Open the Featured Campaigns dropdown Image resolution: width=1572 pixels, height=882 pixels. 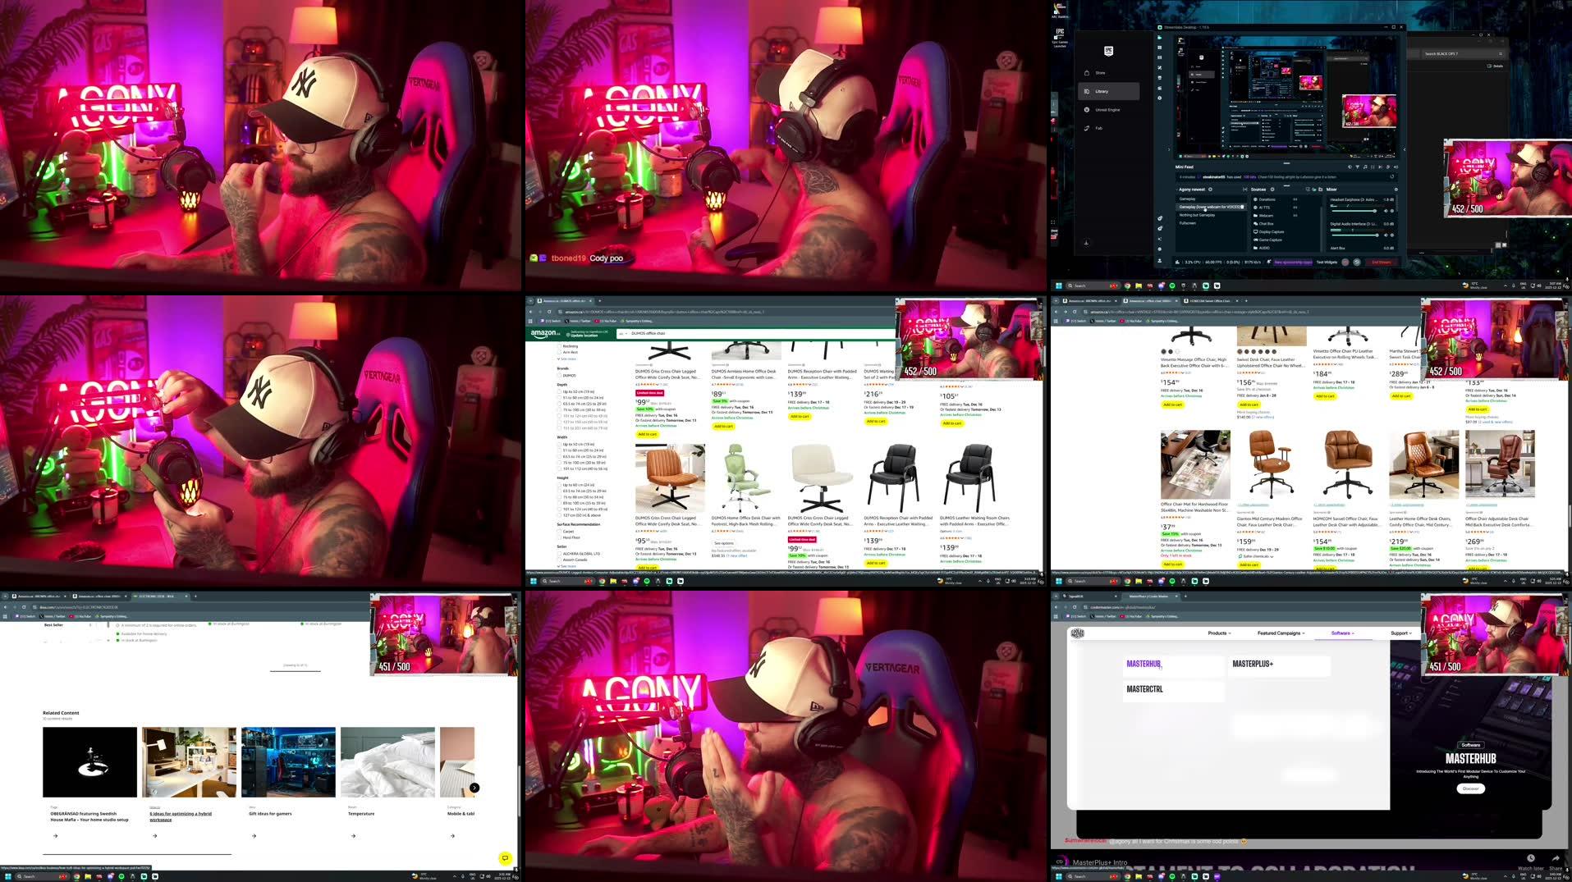(1281, 633)
